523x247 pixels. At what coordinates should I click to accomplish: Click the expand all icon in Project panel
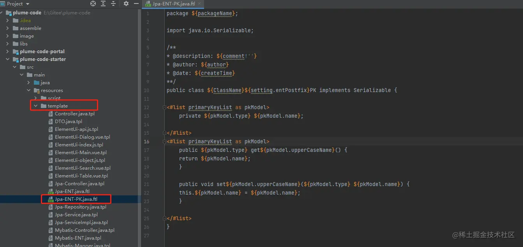(103, 3)
